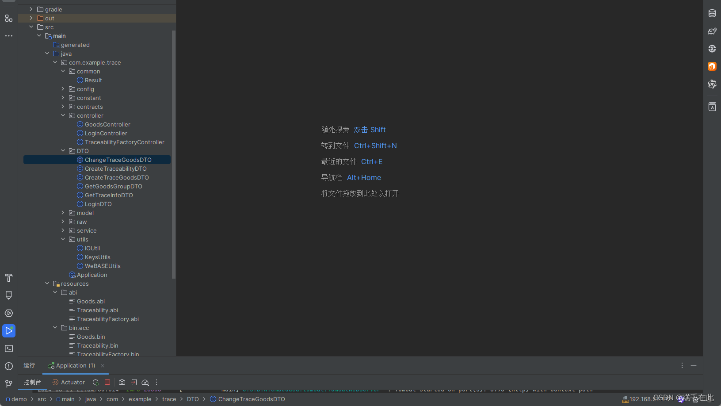The height and width of the screenshot is (406, 721).
Task: Open more run toolbar actions menu
Action: [156, 382]
